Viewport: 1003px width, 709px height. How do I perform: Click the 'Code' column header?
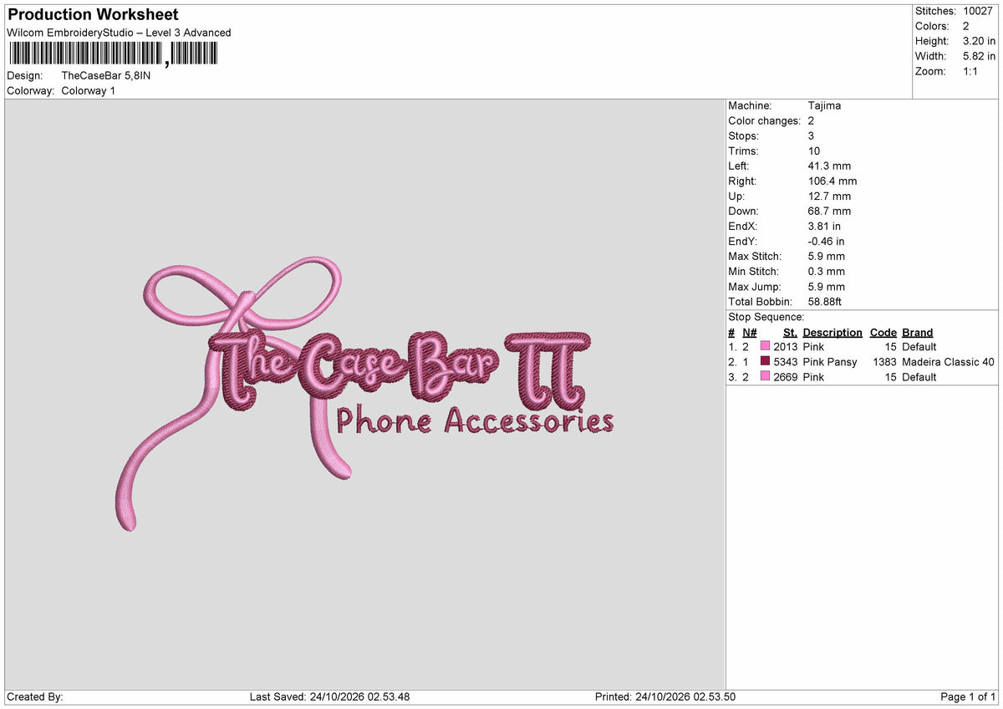pyautogui.click(x=883, y=333)
